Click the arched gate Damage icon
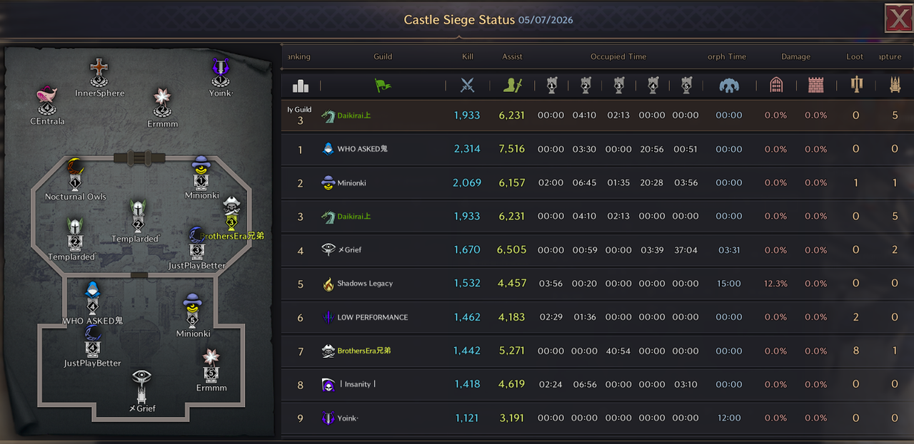Viewport: 914px width, 444px height. (776, 86)
